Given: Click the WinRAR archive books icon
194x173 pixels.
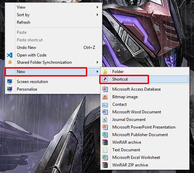Looking at the screenshot, I should [x=105, y=142].
